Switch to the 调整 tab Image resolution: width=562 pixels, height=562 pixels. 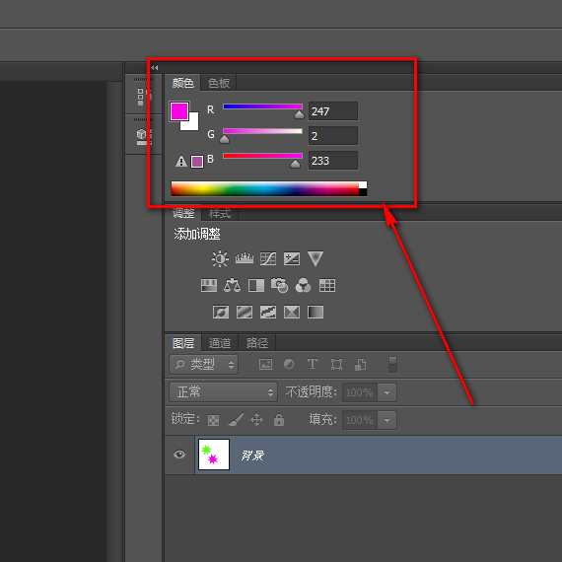click(183, 213)
